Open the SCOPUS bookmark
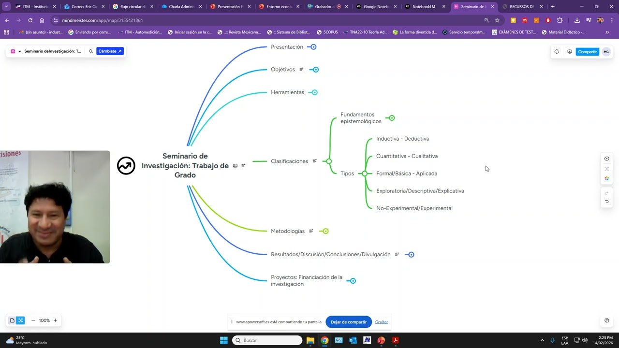This screenshot has width=619, height=348. (327, 32)
